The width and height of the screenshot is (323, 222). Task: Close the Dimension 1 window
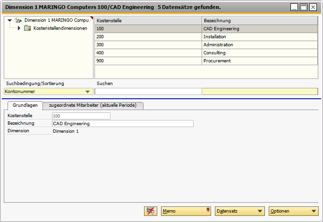tap(313, 7)
